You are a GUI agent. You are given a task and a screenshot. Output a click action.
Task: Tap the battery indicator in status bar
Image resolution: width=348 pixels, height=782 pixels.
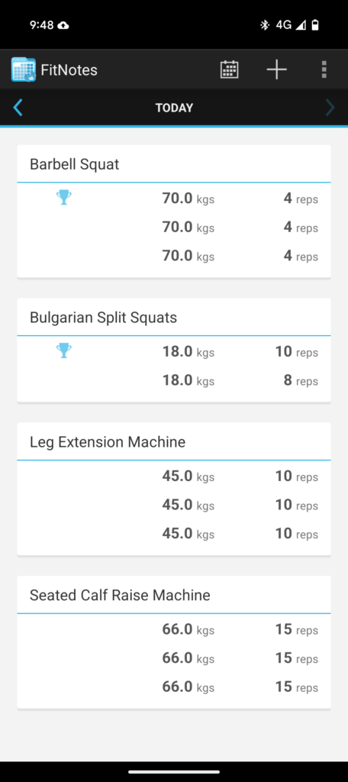coord(315,25)
